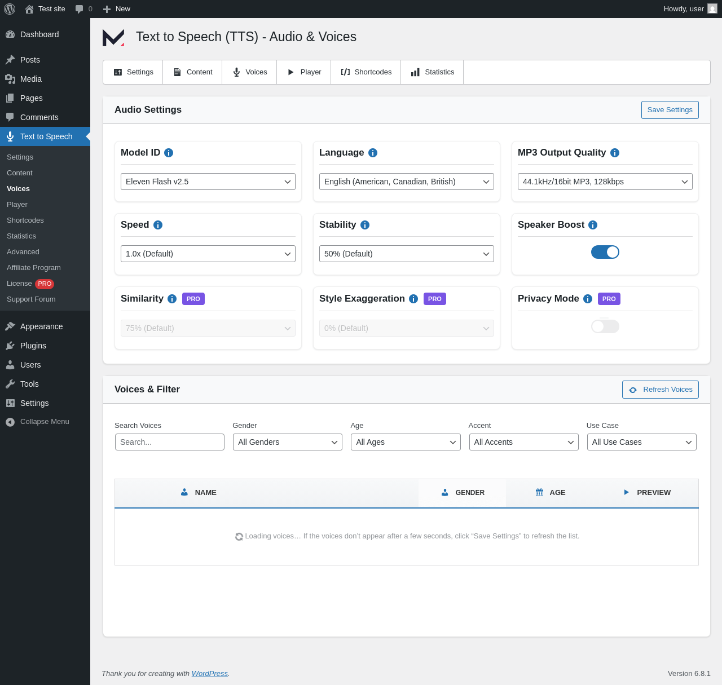Click the info icon next to Speaker Boost
This screenshot has width=722, height=685.
tap(593, 225)
